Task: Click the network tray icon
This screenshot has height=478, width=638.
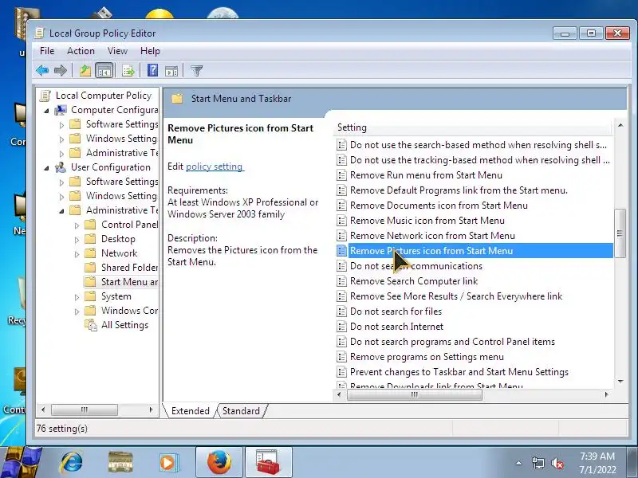Action: [538, 463]
